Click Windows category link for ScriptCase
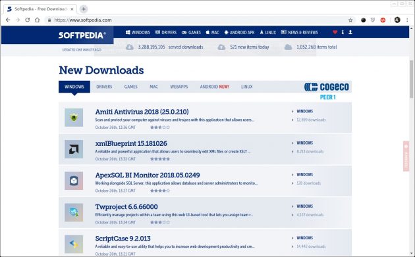The width and height of the screenshot is (415, 257). [x=304, y=238]
